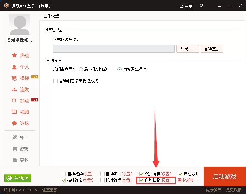Enable the 鼠标连点 checkbox
246x194 pixels.
point(103,180)
